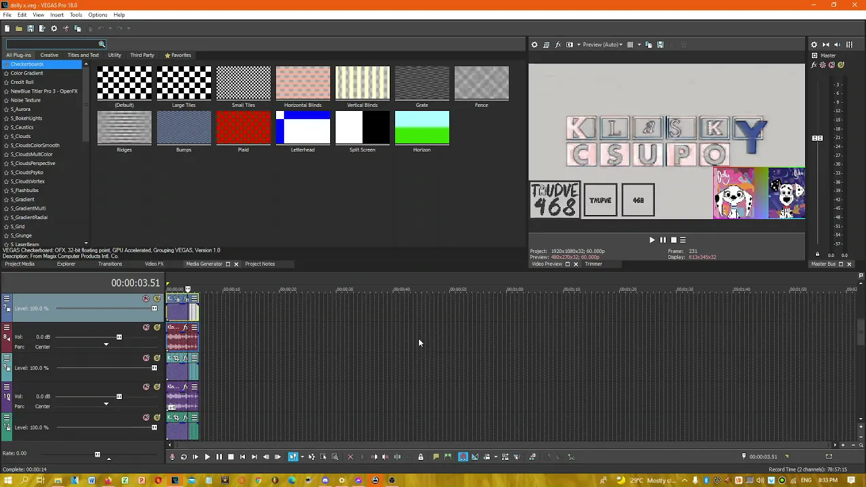Open the Tools menu
Image resolution: width=866 pixels, height=487 pixels.
pos(76,15)
